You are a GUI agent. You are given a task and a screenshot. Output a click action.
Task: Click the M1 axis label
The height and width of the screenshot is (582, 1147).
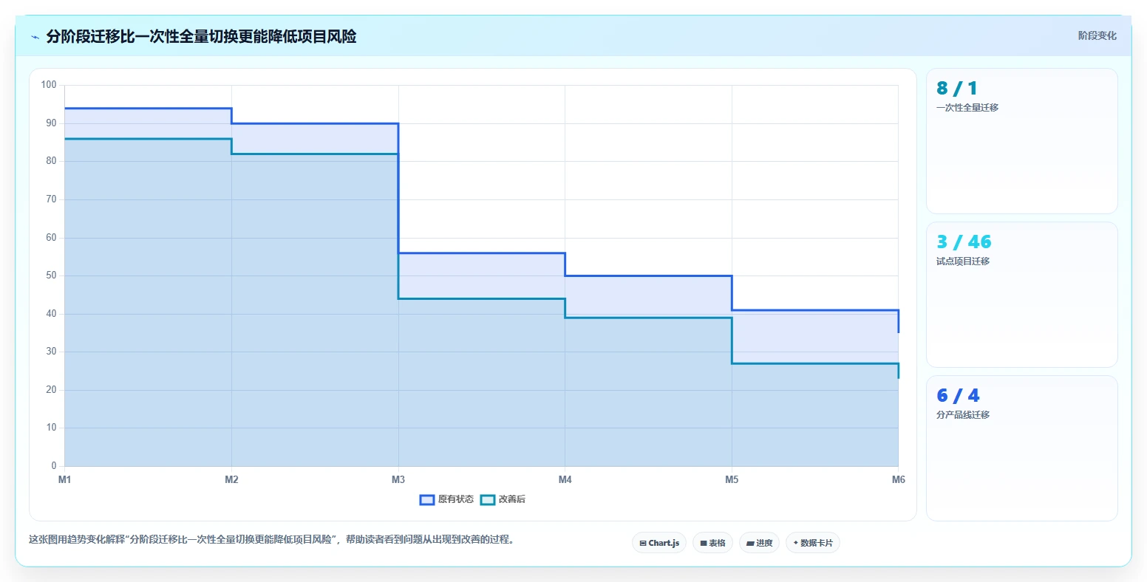(65, 480)
